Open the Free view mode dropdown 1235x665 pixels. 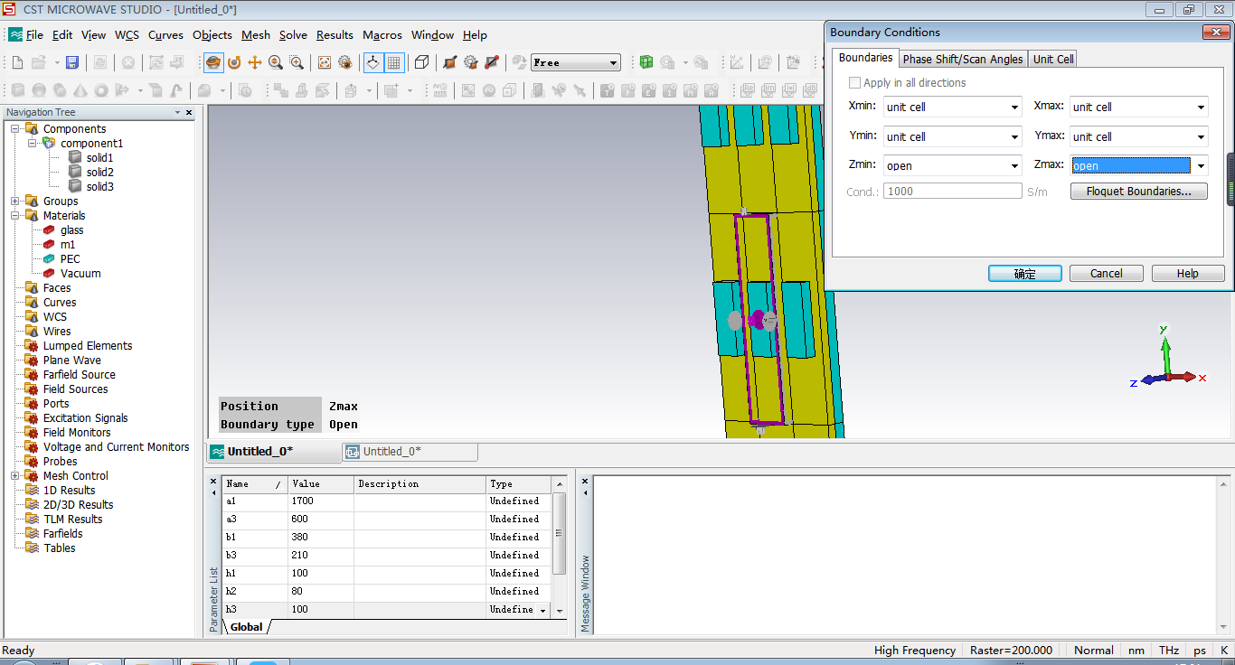point(614,63)
